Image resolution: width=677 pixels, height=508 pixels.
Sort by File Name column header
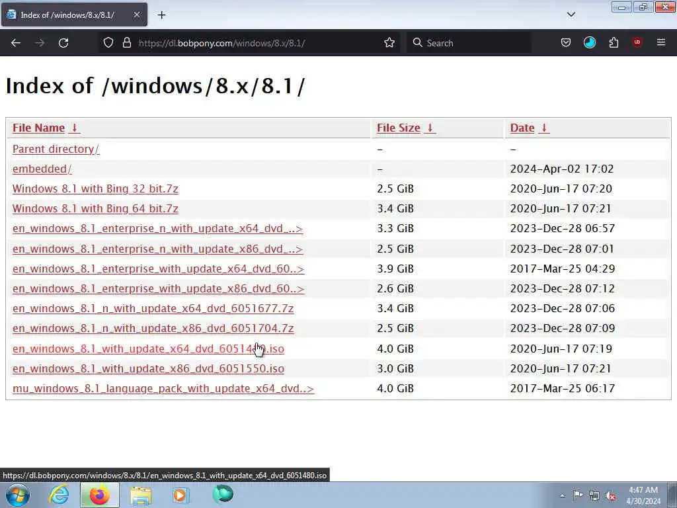[38, 128]
